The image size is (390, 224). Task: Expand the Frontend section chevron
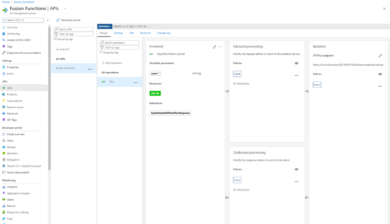[220, 47]
